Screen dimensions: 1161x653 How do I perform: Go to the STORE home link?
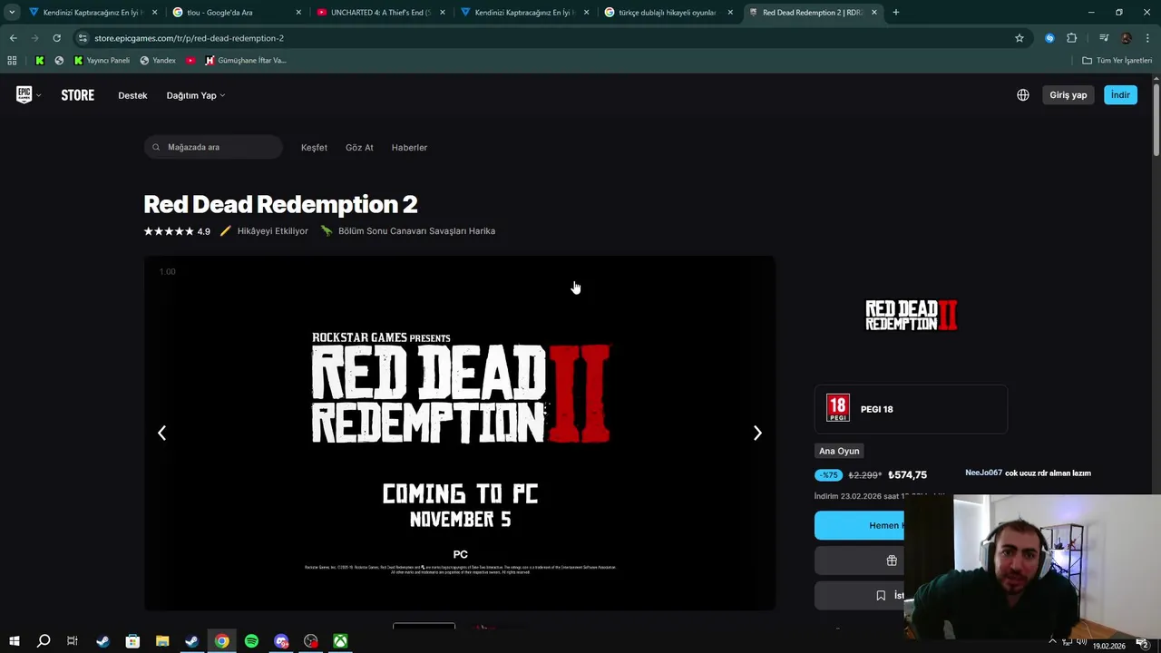(x=78, y=95)
